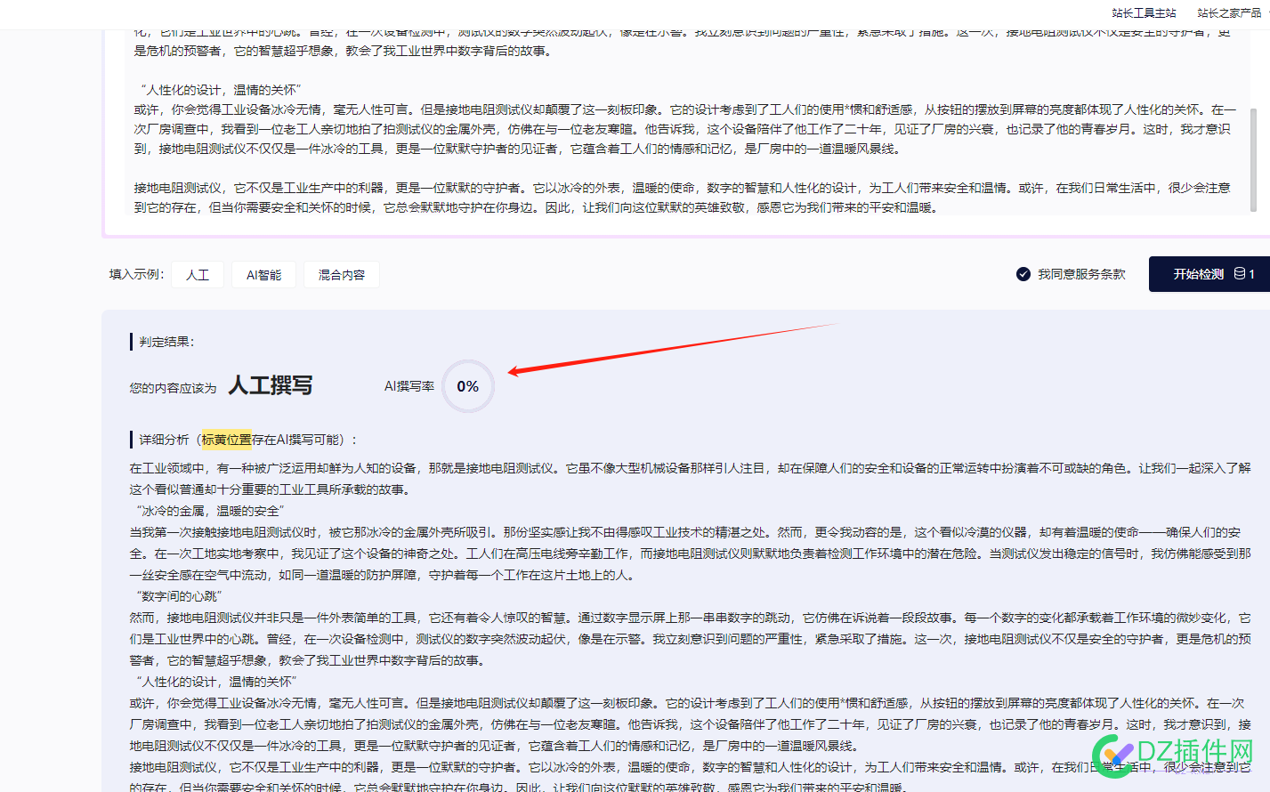The image size is (1270, 792).
Task: Click the "数字间的心跳" subheading in results
Action: (x=178, y=596)
